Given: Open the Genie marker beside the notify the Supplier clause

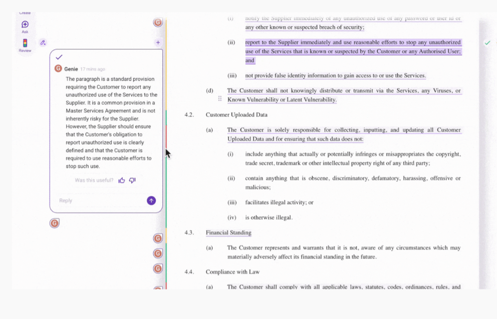Looking at the screenshot, I should 158,22.
